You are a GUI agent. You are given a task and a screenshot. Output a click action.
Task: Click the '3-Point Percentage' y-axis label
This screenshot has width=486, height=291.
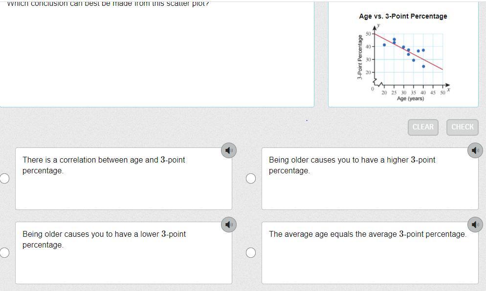click(x=360, y=57)
